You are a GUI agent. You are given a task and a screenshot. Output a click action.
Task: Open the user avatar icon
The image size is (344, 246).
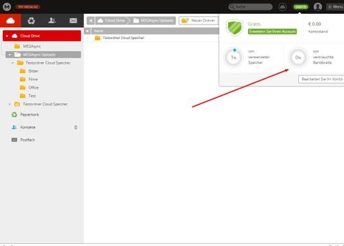click(x=318, y=7)
